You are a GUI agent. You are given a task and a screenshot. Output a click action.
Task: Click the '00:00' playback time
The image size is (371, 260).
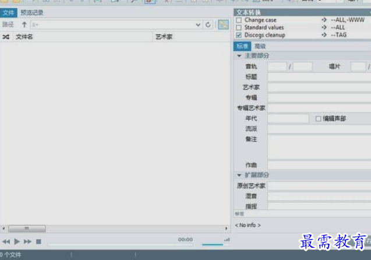click(185, 240)
